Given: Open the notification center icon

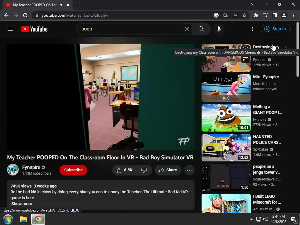Looking at the screenshot, I should point(294,219).
